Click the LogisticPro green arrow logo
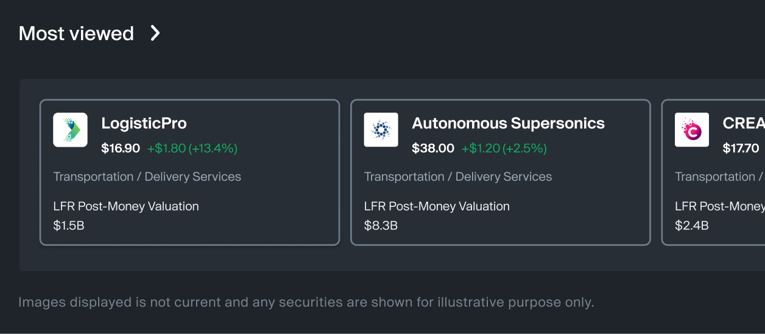 click(x=71, y=130)
